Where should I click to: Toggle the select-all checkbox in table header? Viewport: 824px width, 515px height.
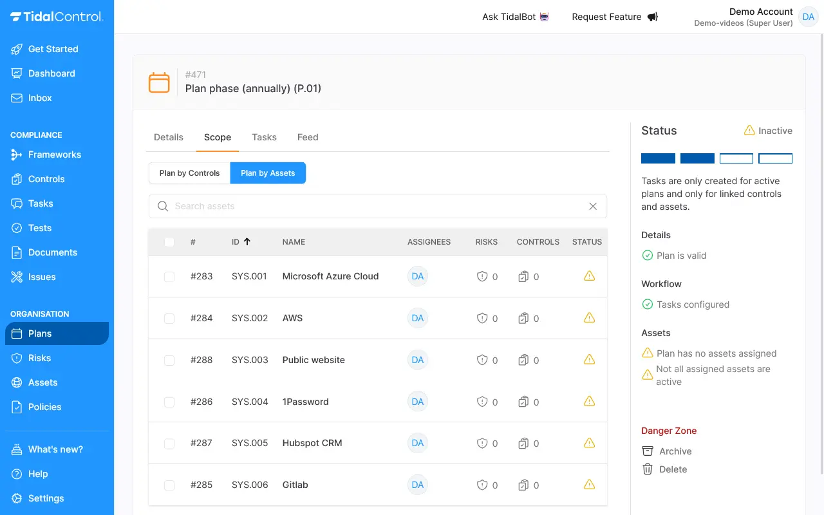(169, 242)
